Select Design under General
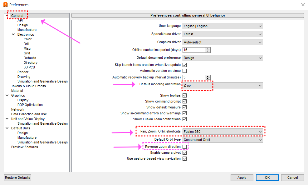Screen dimensions: 308x185 (22, 25)
